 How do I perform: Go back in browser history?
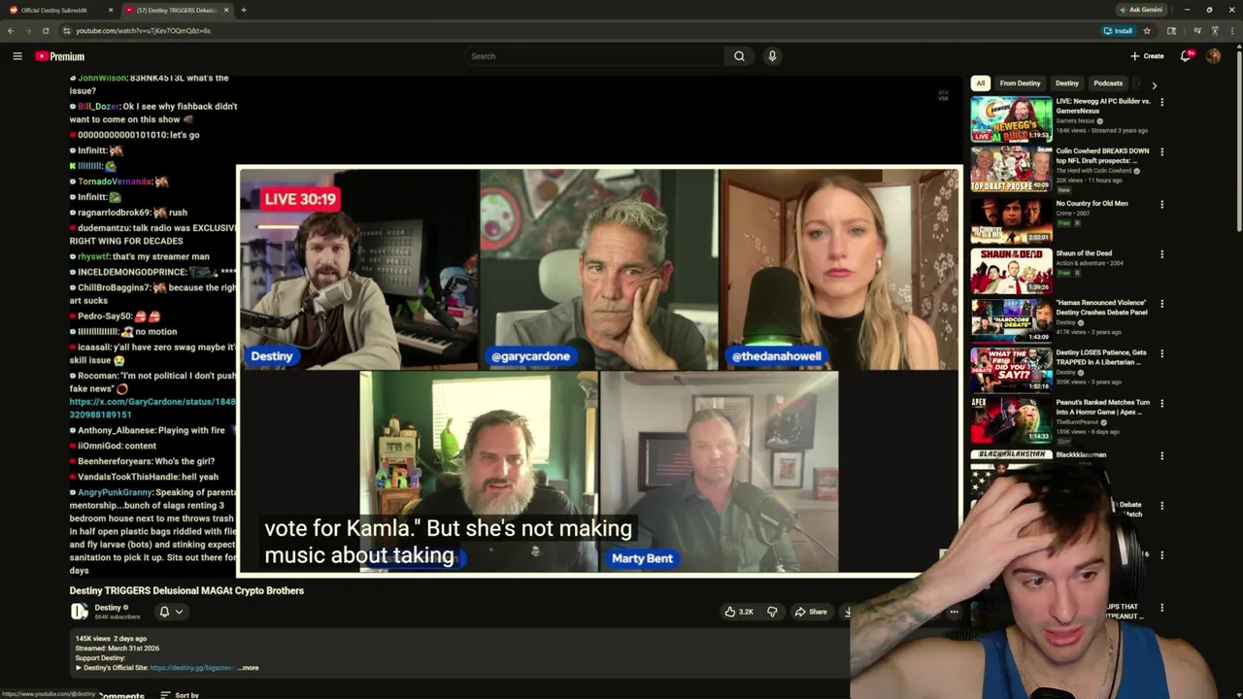[x=11, y=30]
